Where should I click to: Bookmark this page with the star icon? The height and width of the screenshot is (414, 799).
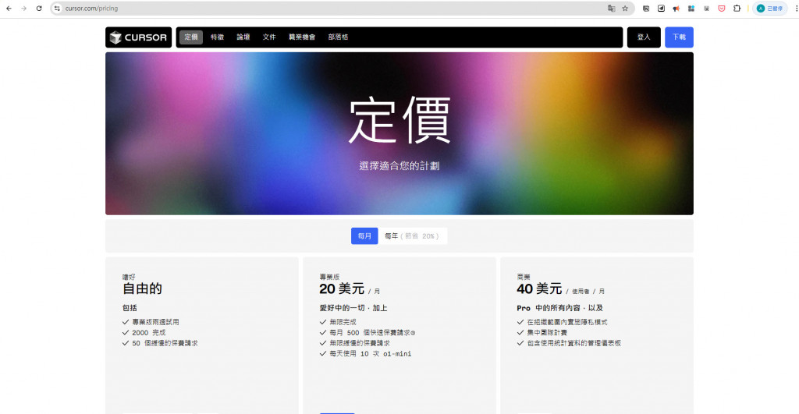click(625, 8)
